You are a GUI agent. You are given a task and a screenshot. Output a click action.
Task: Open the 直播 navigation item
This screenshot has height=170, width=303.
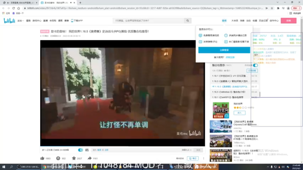[45, 21]
